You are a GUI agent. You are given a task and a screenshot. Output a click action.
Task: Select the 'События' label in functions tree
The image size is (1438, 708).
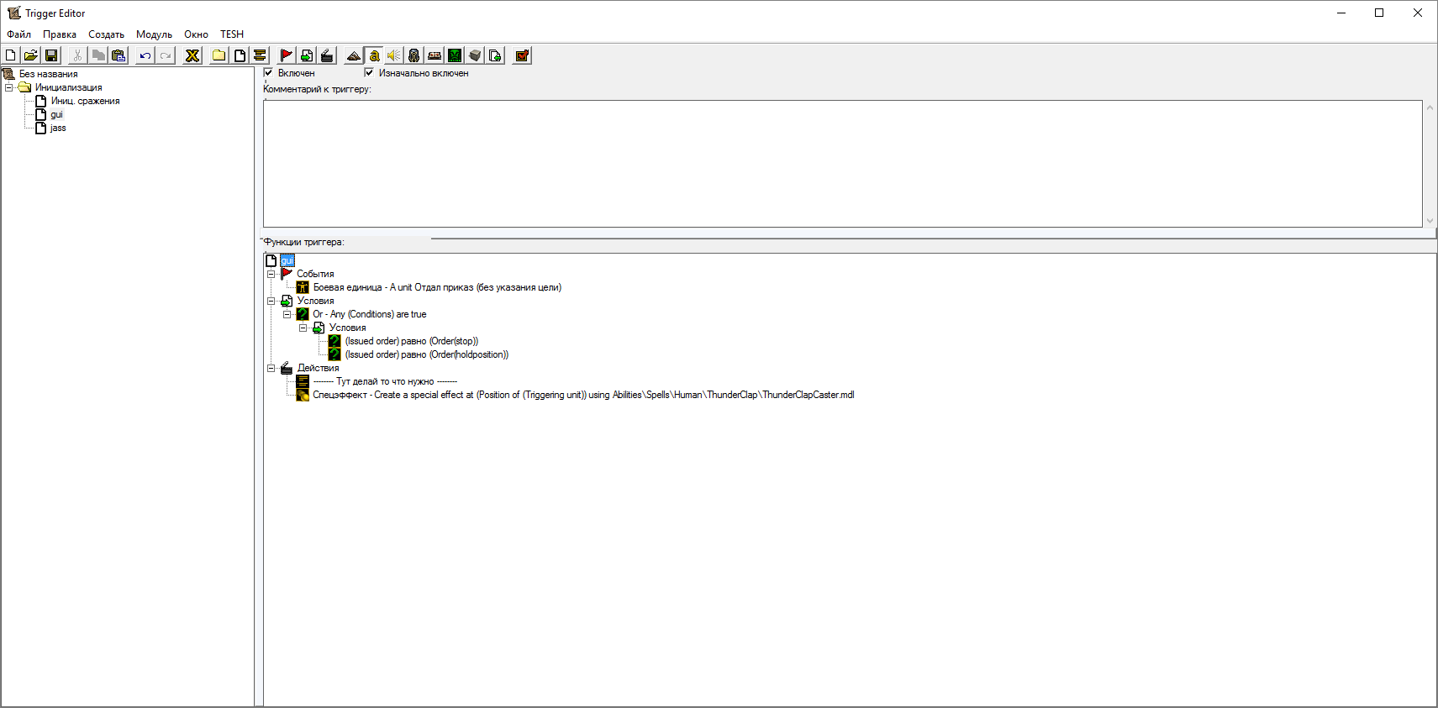point(315,274)
